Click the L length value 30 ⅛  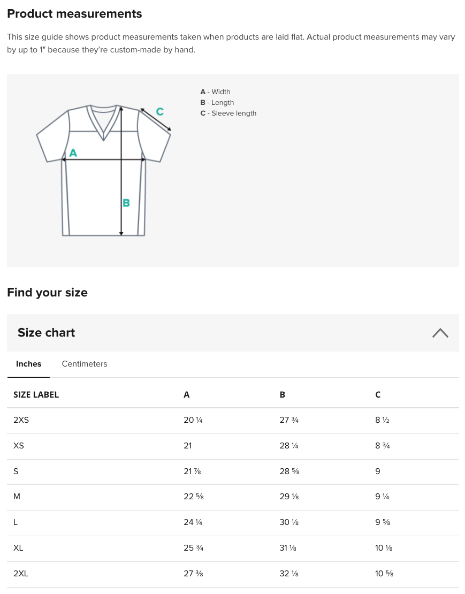[289, 522]
